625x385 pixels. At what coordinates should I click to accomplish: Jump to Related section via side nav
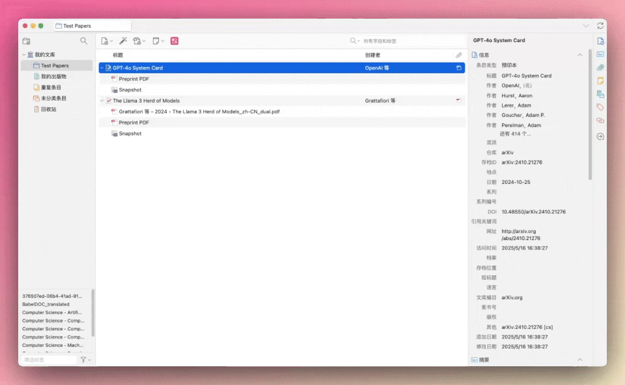click(600, 120)
